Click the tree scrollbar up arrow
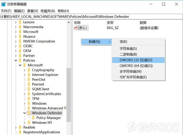 pos(69,22)
